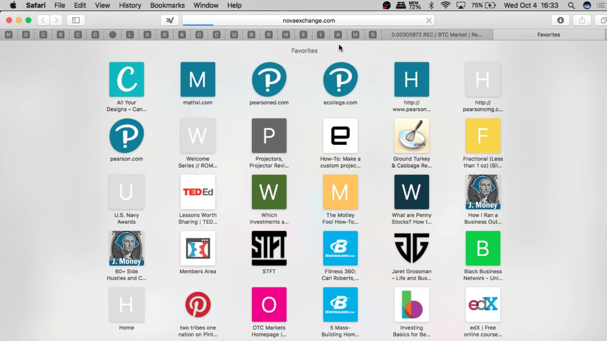Screen dimensions: 607x341
Task: Open the Apple menu
Action: click(13, 5)
